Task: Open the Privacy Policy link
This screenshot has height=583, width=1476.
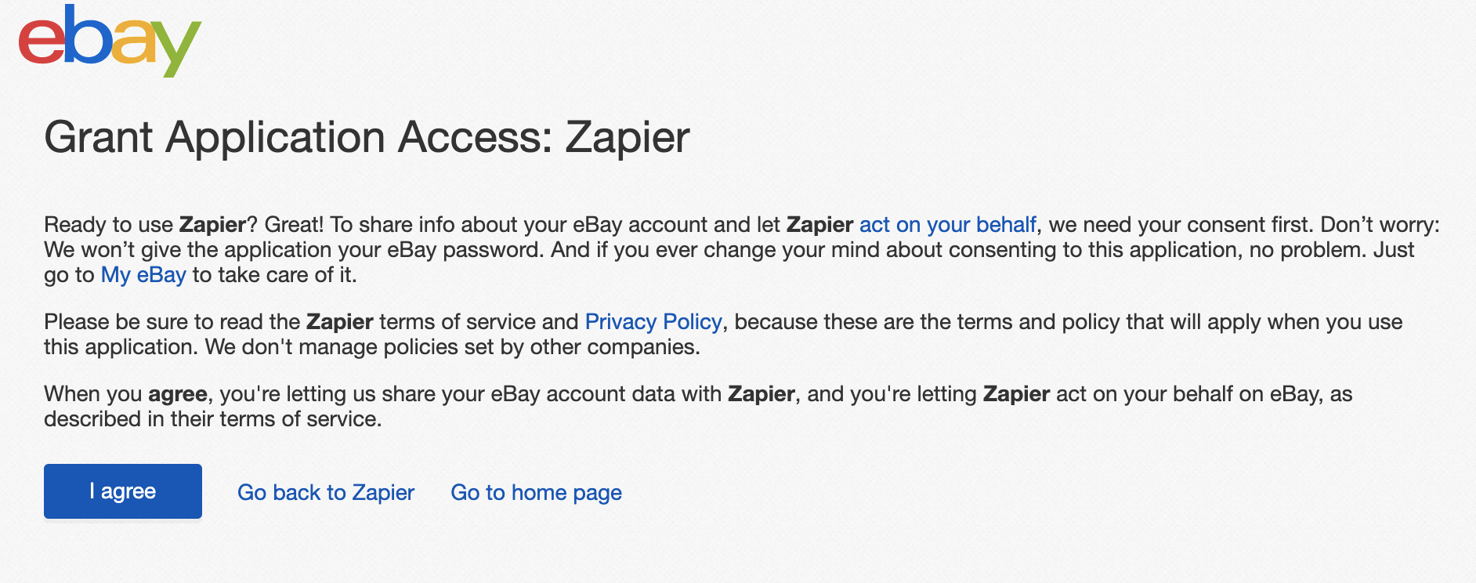Action: pyautogui.click(x=653, y=322)
